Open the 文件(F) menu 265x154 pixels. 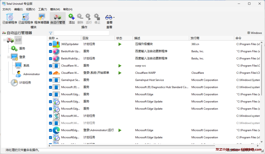tap(6, 9)
